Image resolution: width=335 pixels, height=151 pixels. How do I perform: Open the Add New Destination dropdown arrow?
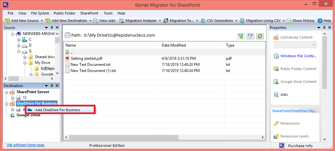pyautogui.click(x=90, y=21)
